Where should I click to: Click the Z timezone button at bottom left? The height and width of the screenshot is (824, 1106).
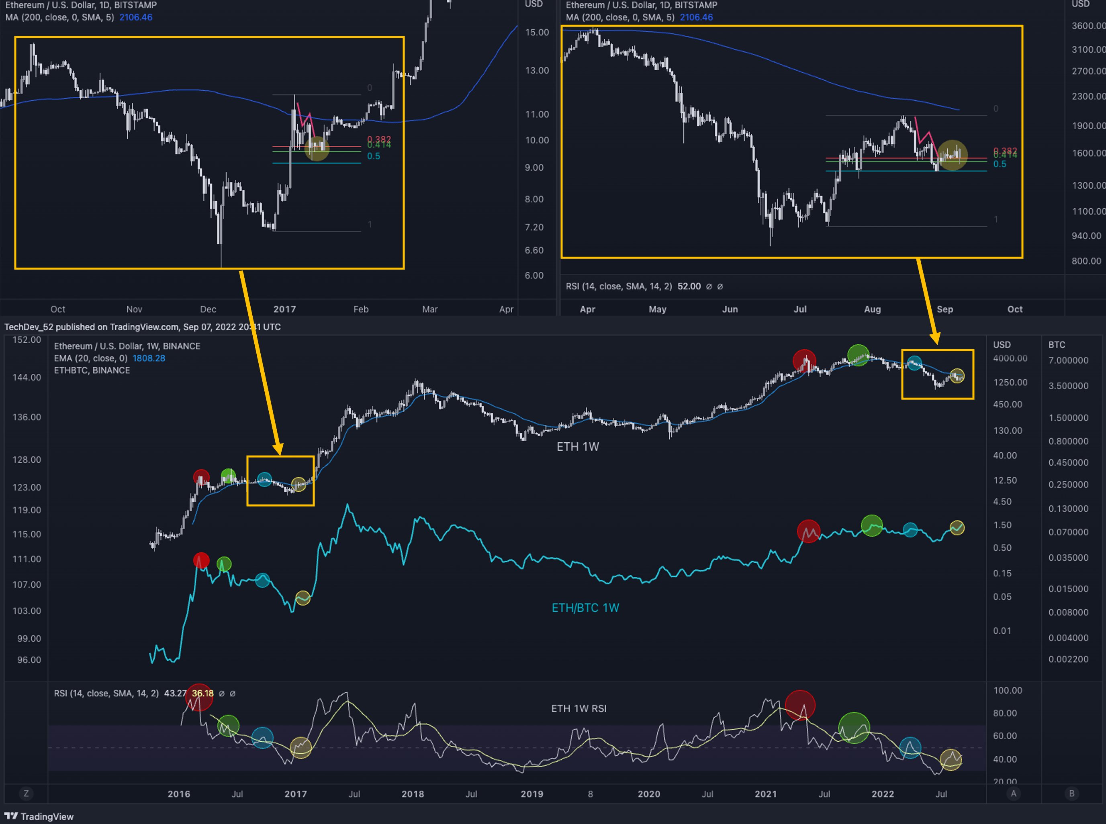coord(26,793)
